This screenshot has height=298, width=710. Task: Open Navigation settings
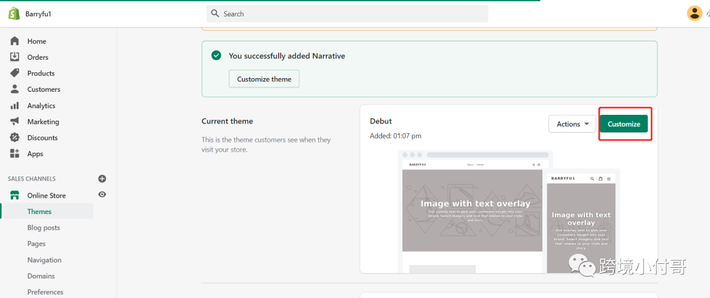pyautogui.click(x=44, y=259)
